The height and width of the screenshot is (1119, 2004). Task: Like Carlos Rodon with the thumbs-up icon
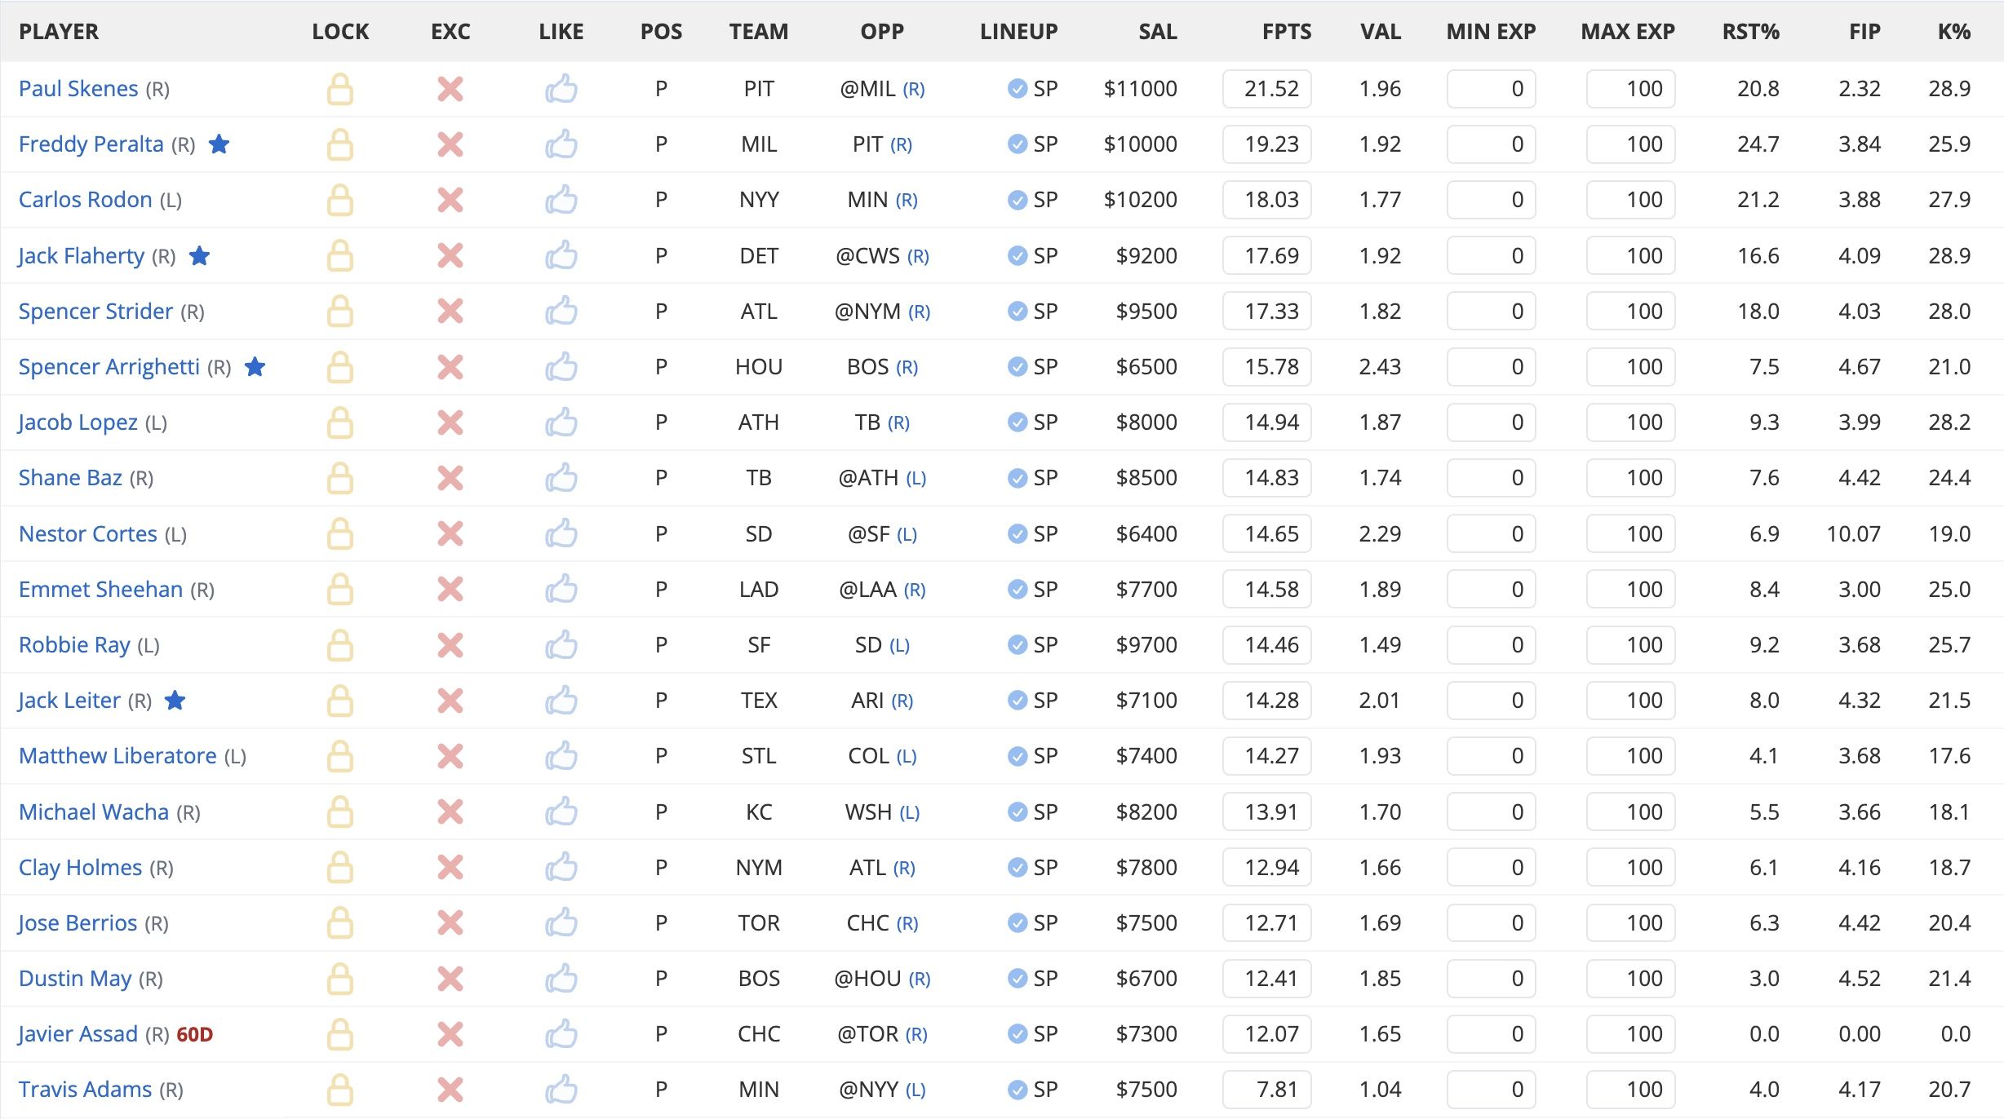561,200
